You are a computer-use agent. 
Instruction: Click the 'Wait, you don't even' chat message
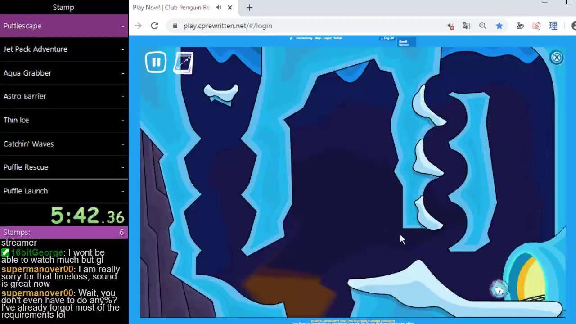(x=60, y=304)
